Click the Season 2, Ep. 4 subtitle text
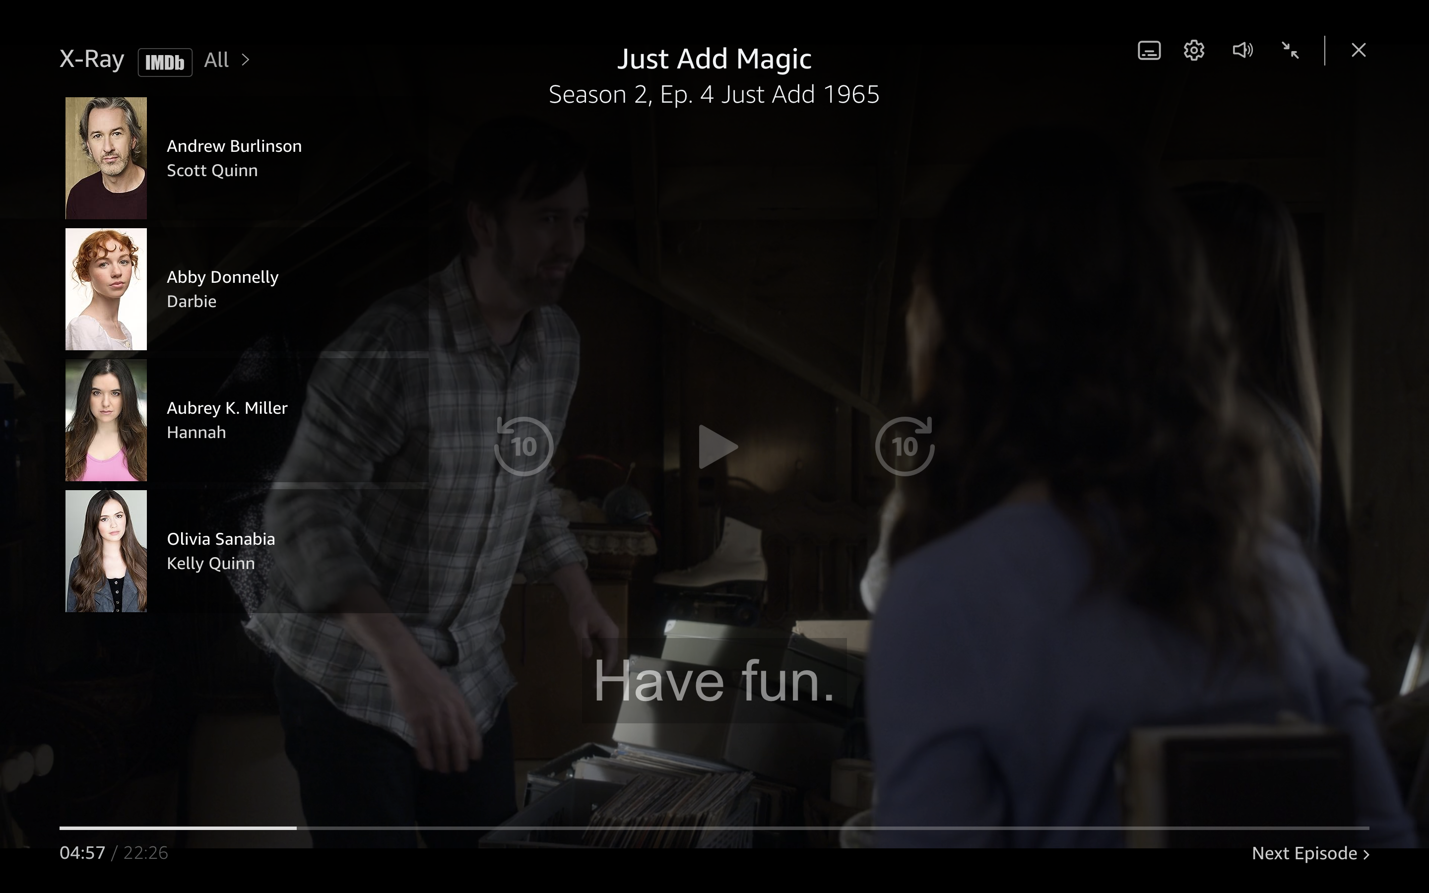The image size is (1429, 893). click(714, 94)
